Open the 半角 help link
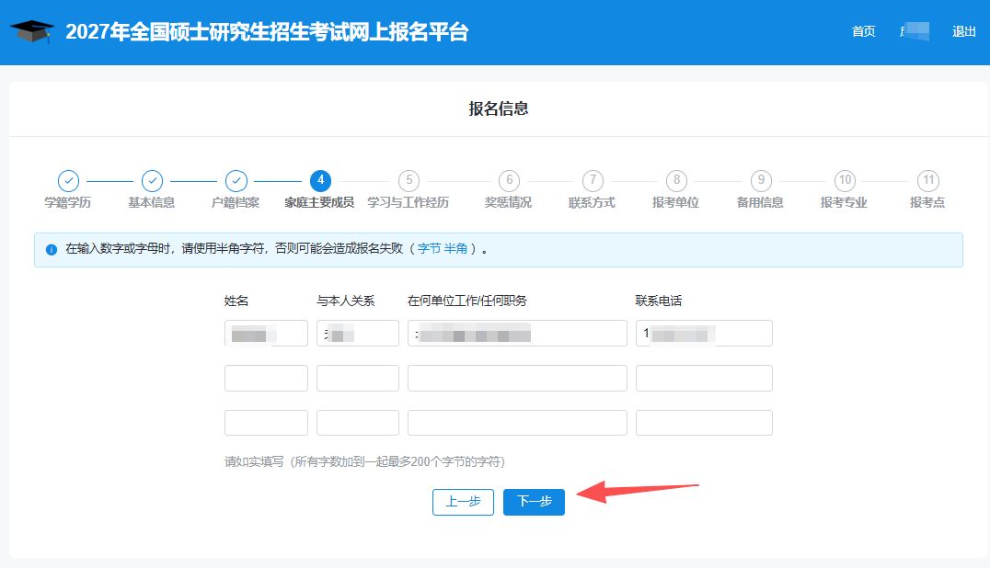 click(455, 249)
